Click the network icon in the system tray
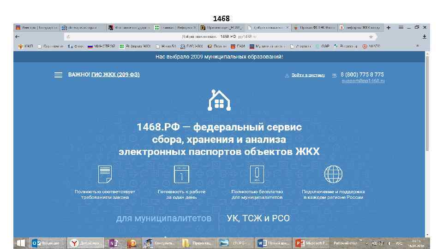 381,243
